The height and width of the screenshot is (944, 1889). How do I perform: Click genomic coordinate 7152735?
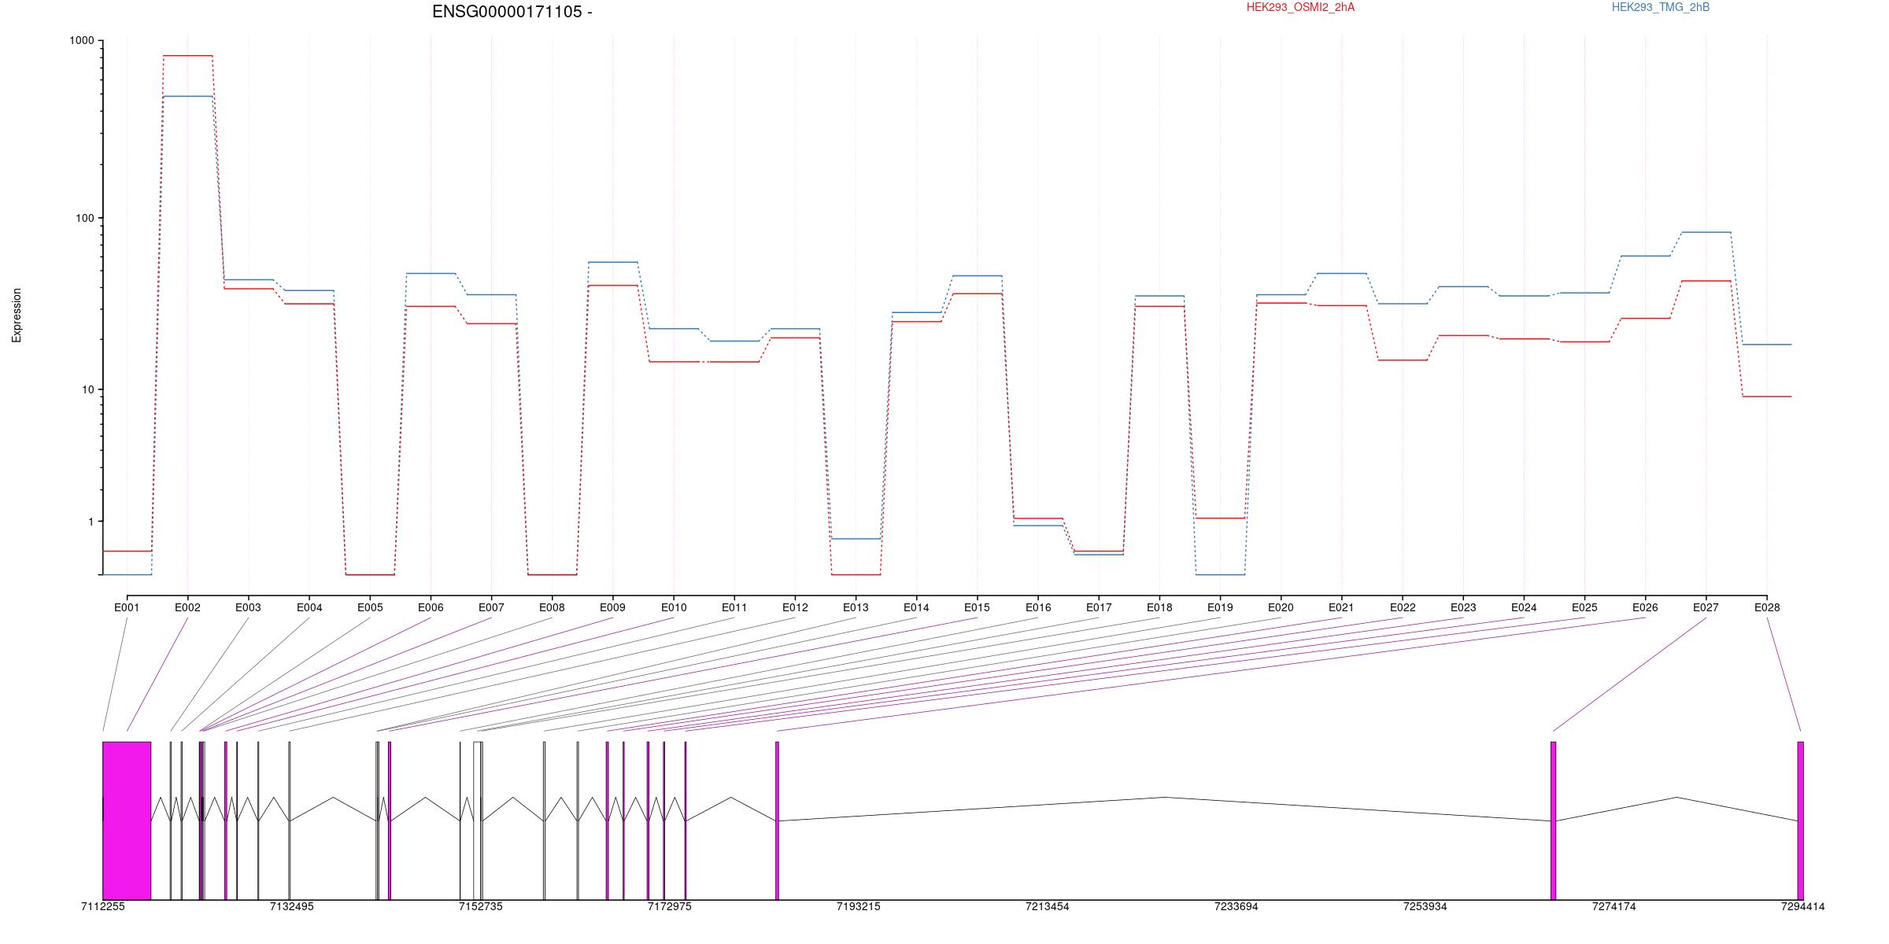481,907
